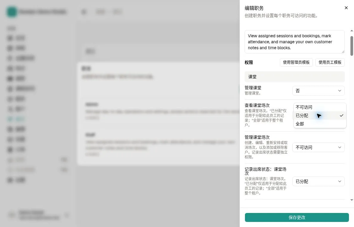Pick 全部 from the open options list
354x227 pixels.
point(320,124)
